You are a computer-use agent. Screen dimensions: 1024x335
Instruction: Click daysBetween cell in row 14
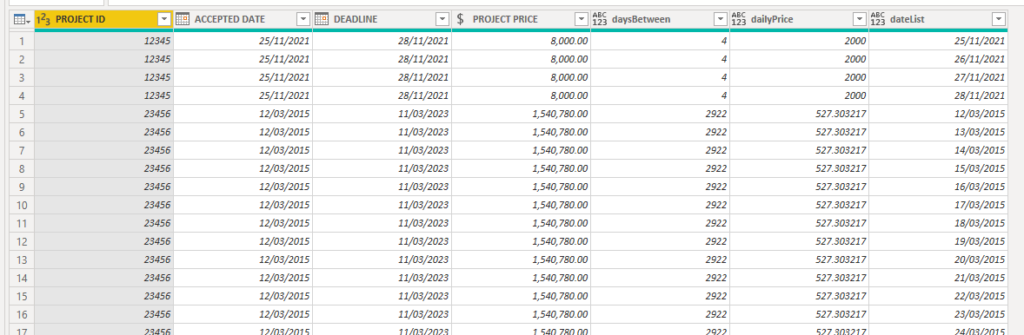click(x=661, y=279)
